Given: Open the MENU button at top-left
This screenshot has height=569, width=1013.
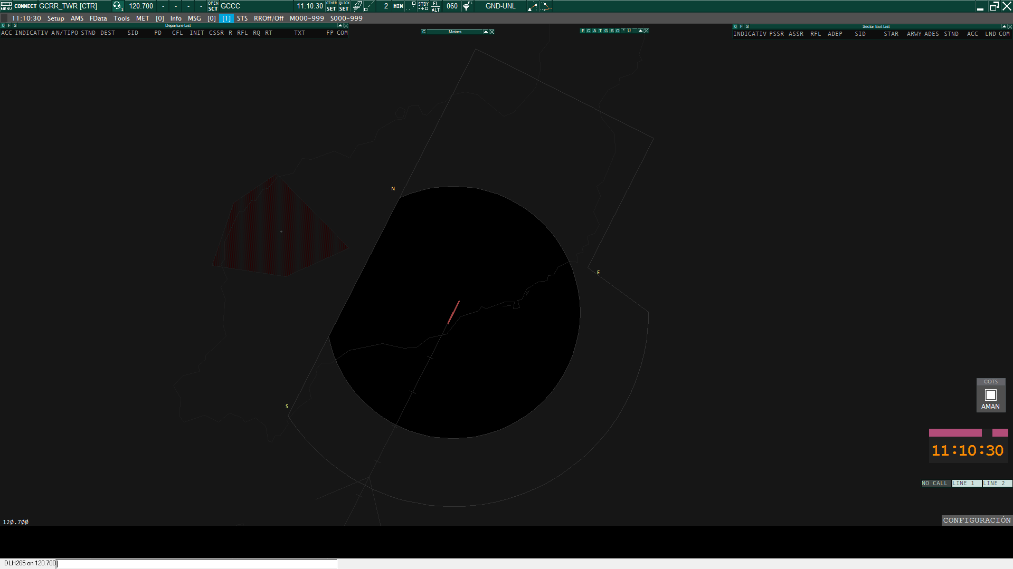Looking at the screenshot, I should (x=6, y=6).
